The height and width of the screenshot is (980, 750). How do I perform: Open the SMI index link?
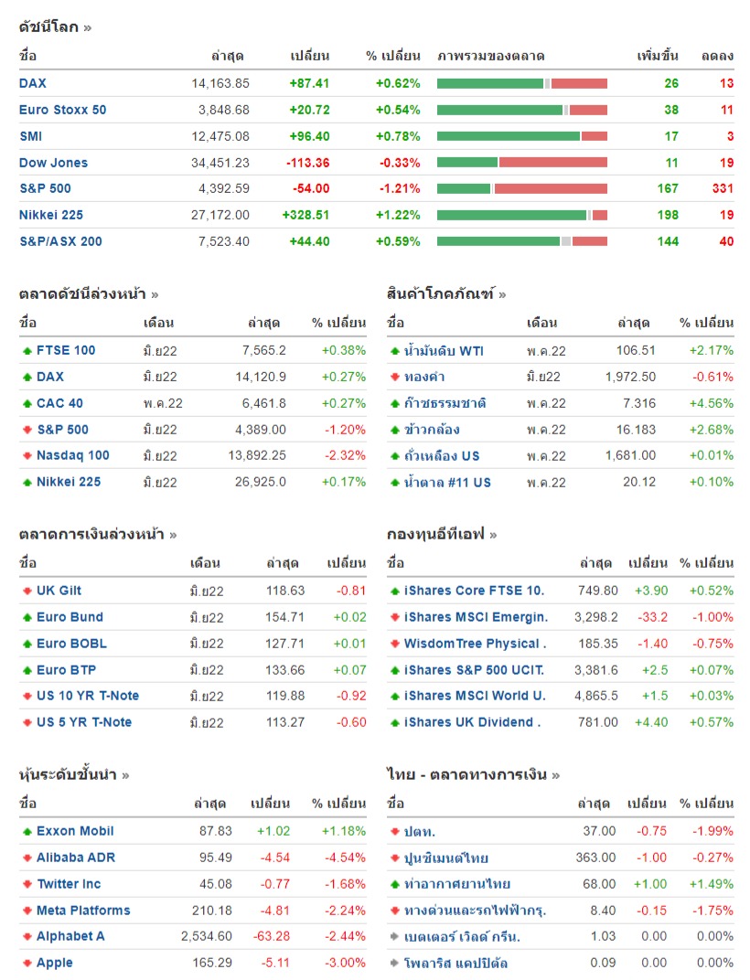click(31, 136)
